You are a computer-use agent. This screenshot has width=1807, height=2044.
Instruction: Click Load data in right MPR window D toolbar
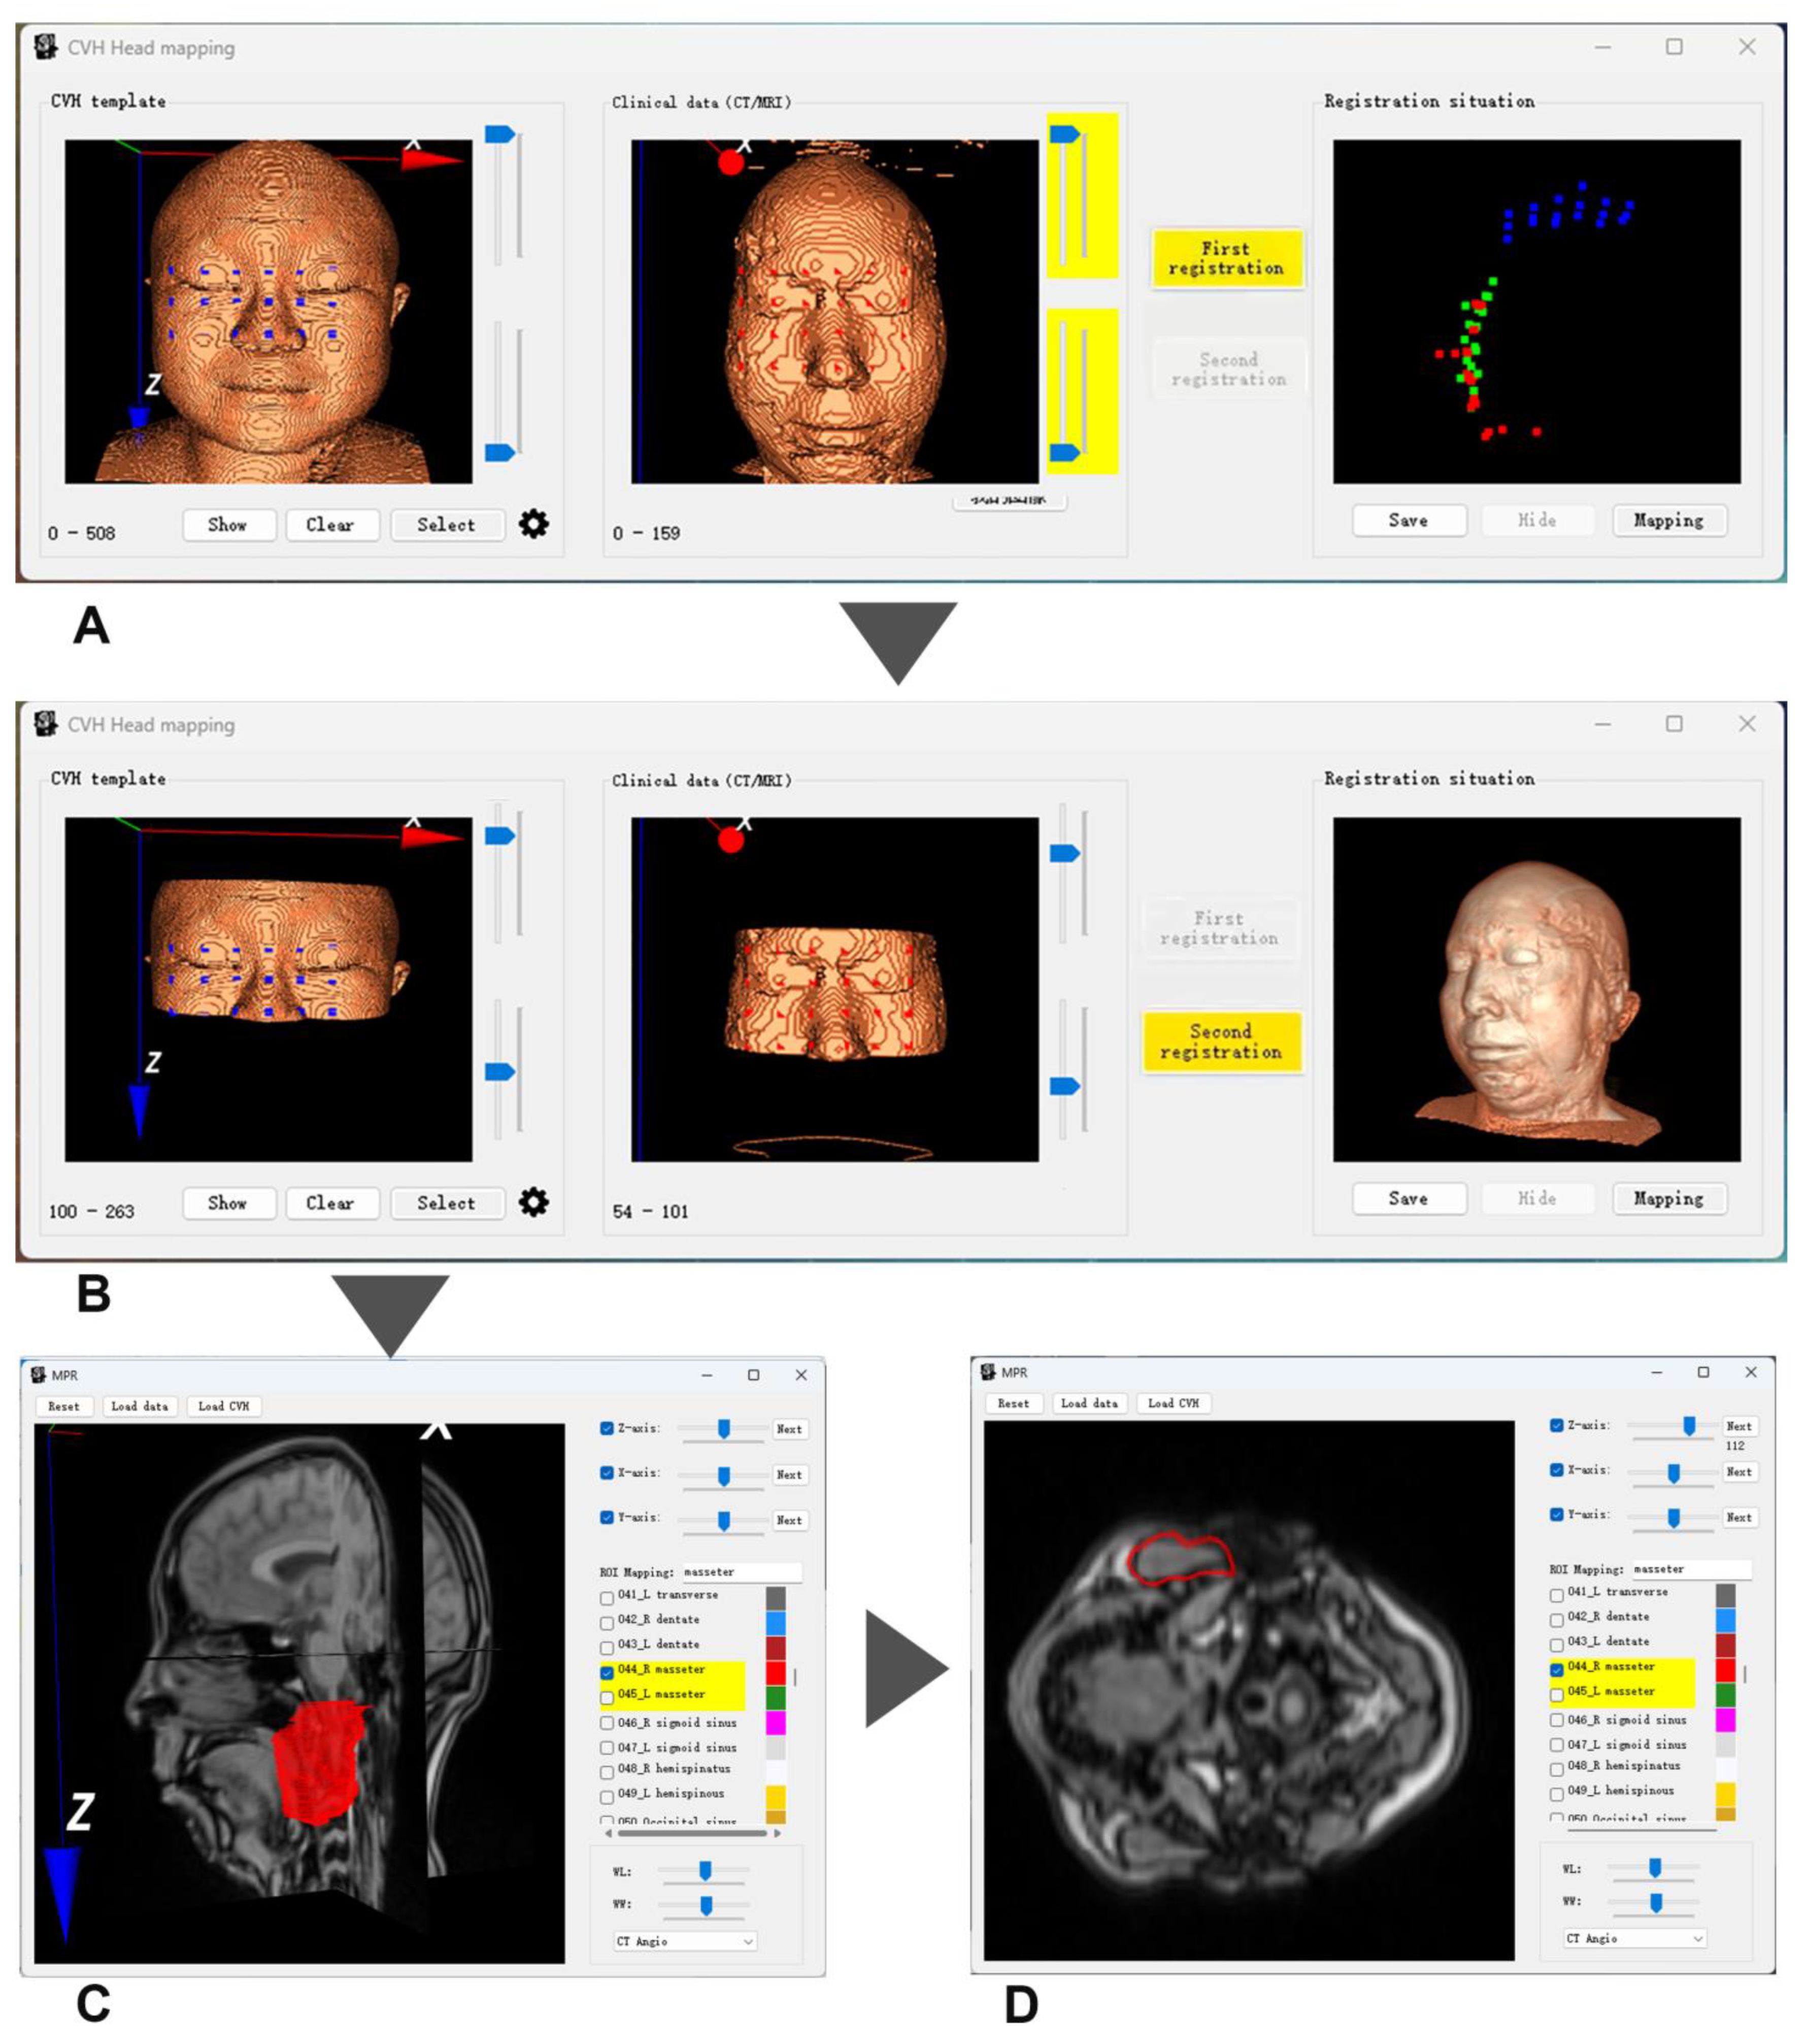[1089, 1403]
